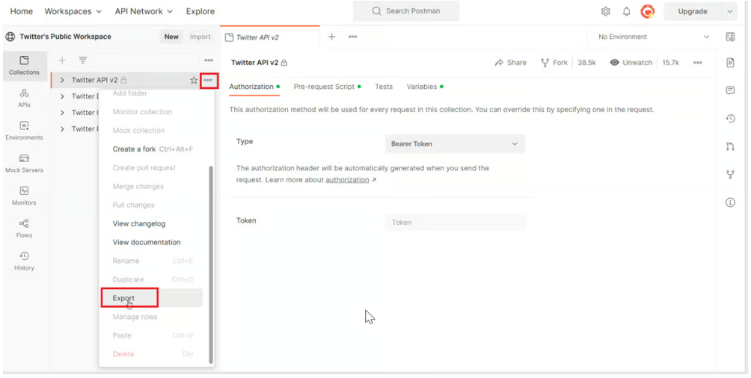
Task: Choose Create a fork menu item
Action: (x=153, y=149)
